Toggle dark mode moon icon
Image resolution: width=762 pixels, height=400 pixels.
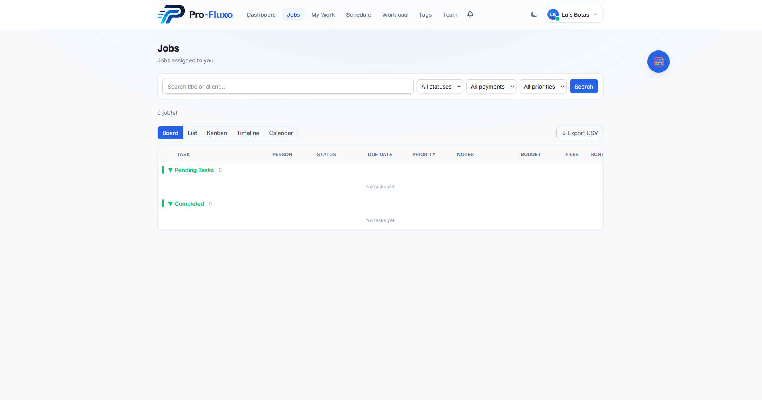[x=534, y=15]
